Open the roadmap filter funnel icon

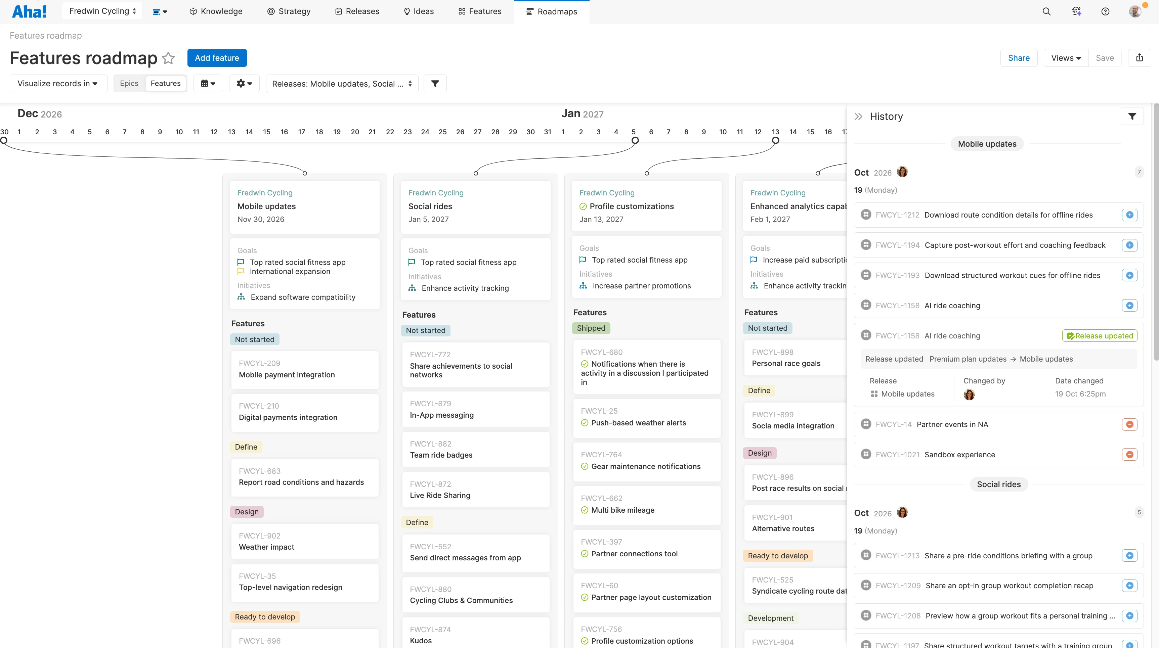coord(435,84)
